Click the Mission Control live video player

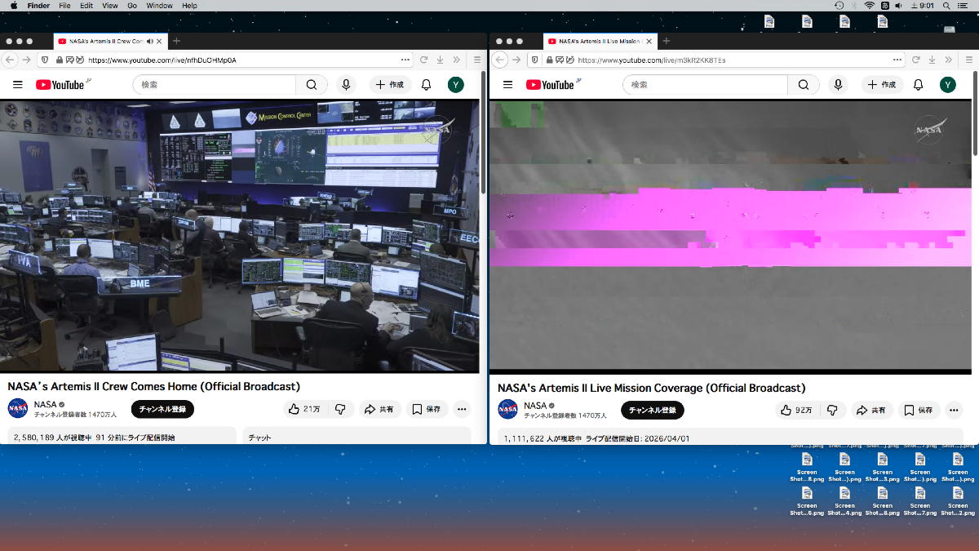[240, 236]
